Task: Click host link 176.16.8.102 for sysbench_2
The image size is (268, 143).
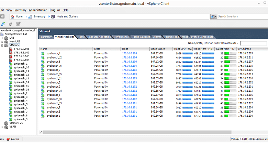Action: pyautogui.click(x=130, y=87)
